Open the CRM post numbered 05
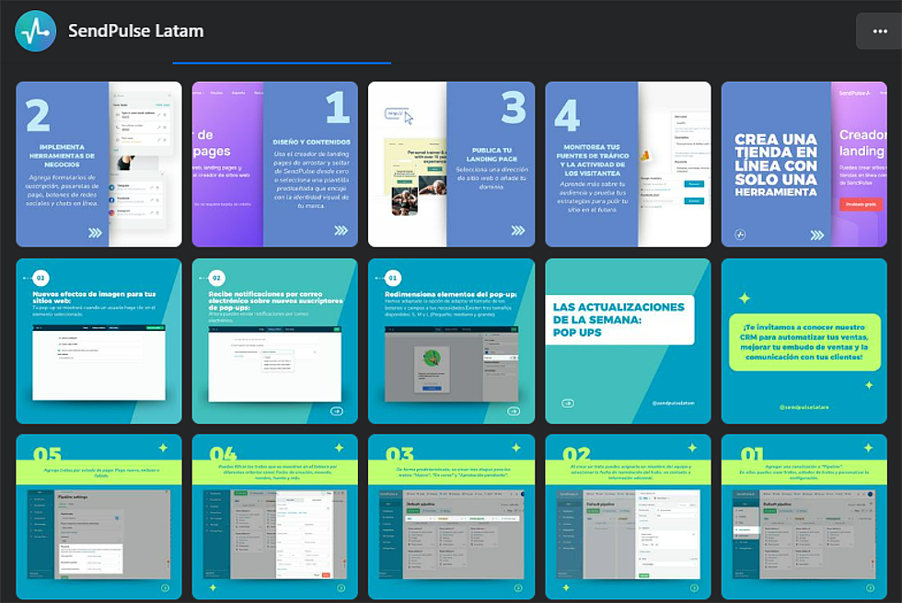902x603 pixels. click(x=99, y=517)
